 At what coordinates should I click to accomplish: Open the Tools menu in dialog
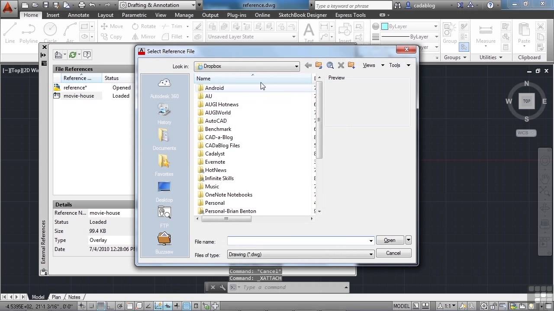tap(399, 65)
